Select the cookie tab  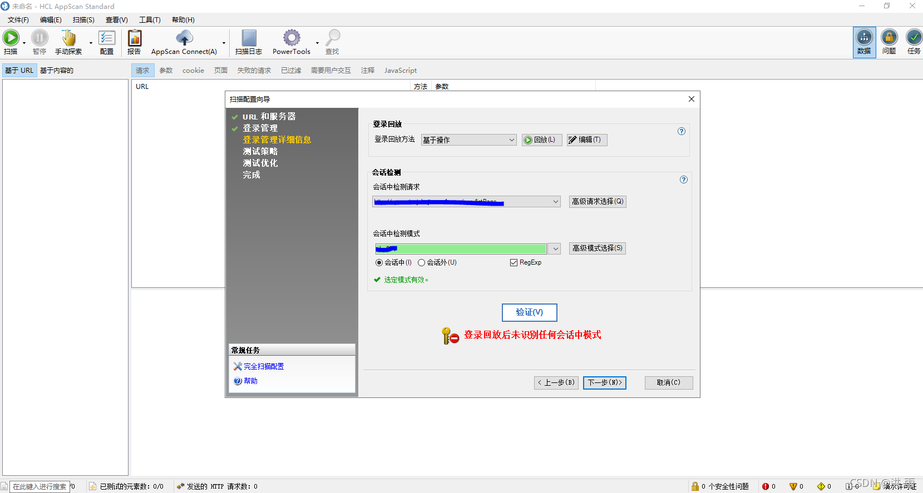pyautogui.click(x=193, y=71)
